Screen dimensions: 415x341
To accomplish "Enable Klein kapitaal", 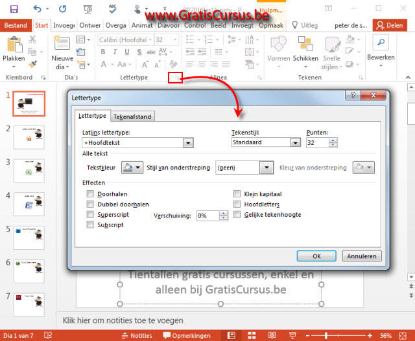I will (237, 194).
